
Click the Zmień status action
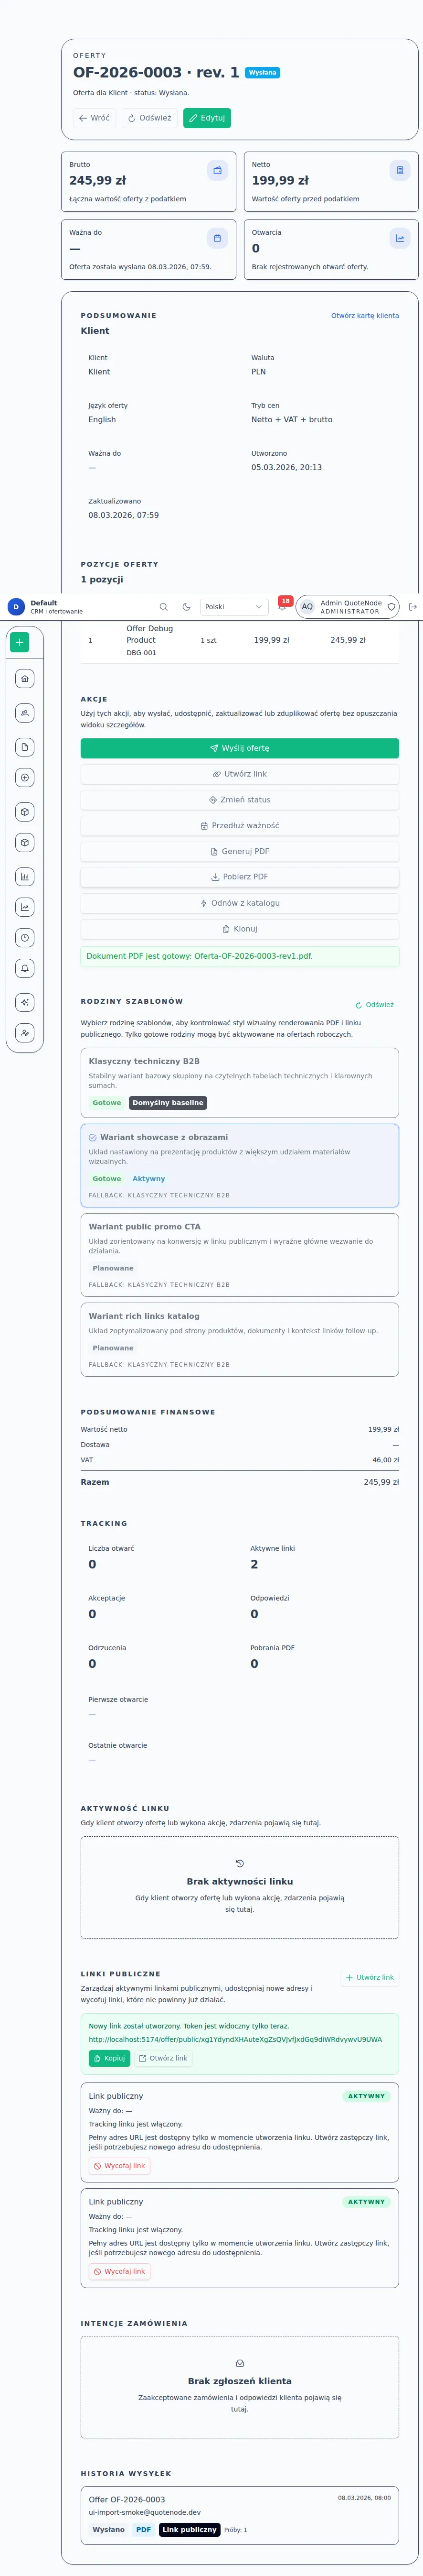pos(240,800)
